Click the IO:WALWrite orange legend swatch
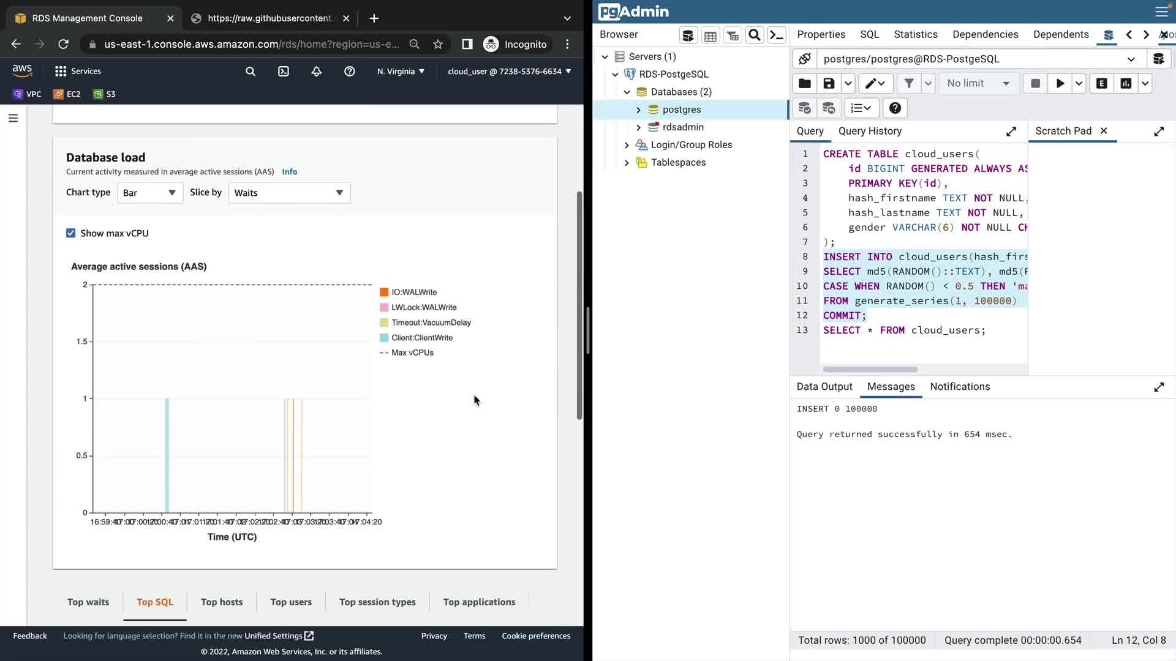 coord(384,293)
